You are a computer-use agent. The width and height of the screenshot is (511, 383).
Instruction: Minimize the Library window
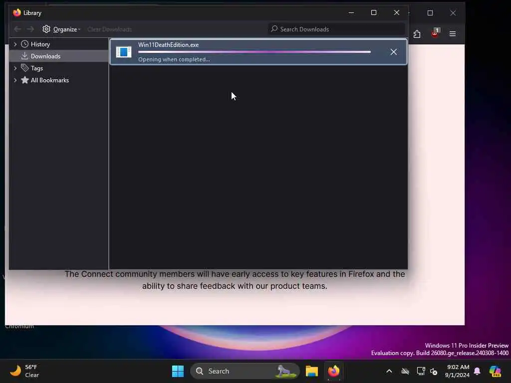coord(351,12)
